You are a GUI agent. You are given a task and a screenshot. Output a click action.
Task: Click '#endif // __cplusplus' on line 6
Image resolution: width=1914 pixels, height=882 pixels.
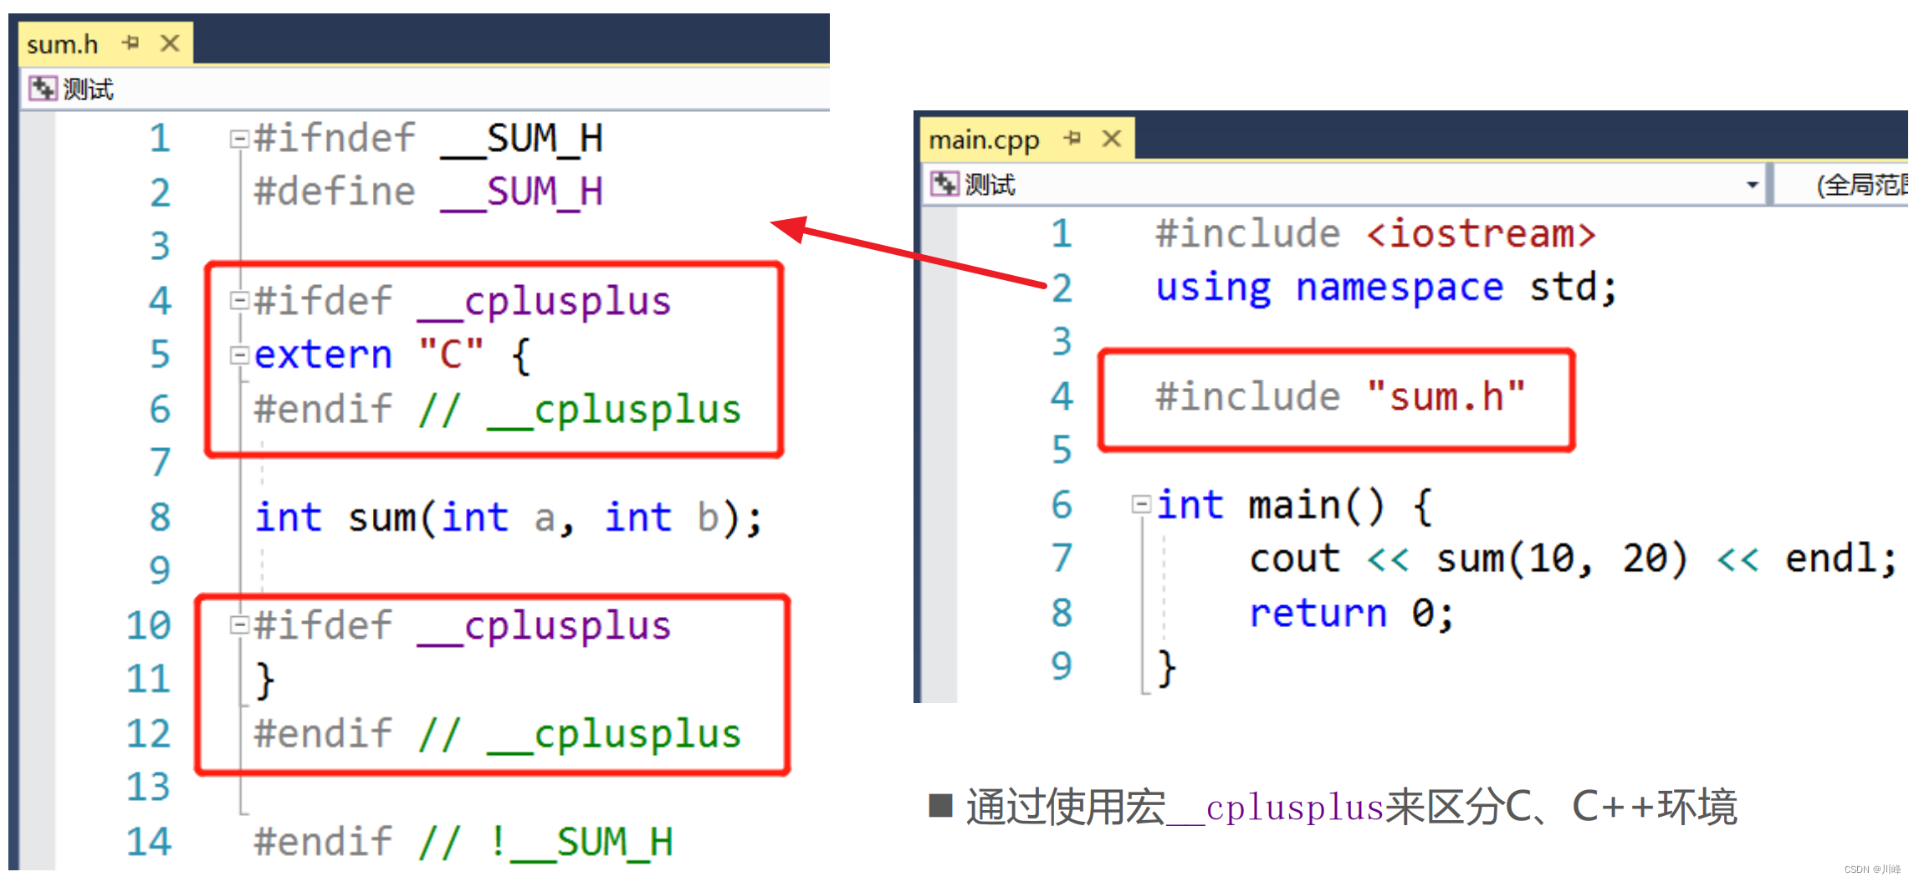(x=498, y=410)
